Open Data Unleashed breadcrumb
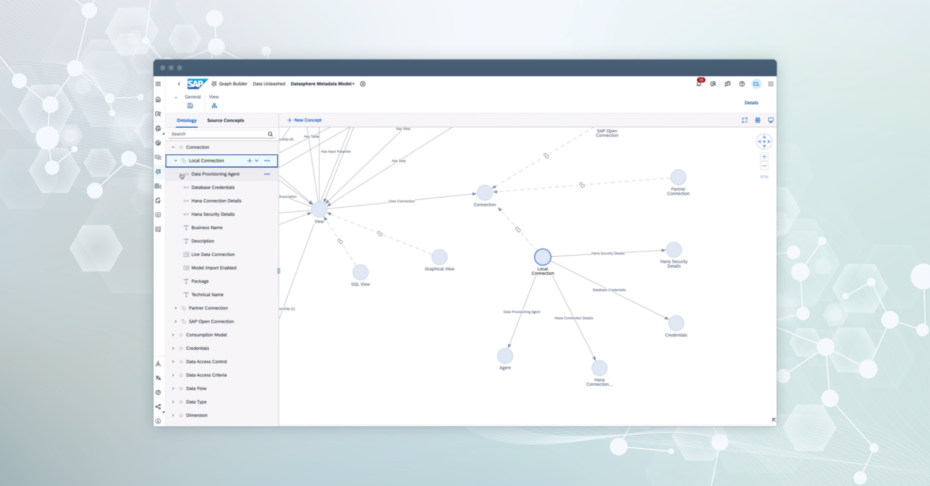Viewport: 930px width, 486px height. pos(269,84)
